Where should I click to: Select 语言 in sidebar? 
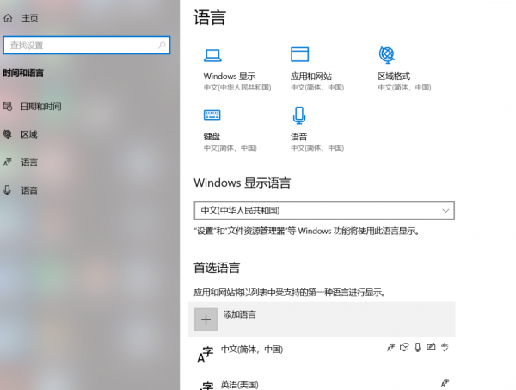click(x=29, y=163)
